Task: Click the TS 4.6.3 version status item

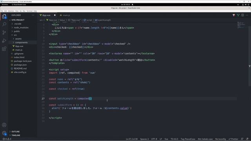Action: click(x=174, y=139)
